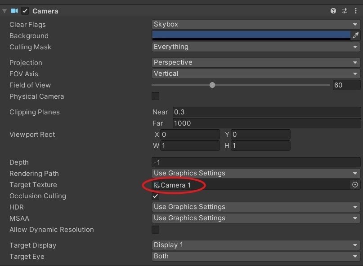Click the Field of View label
Screen dimensions: 363x266
[30, 85]
